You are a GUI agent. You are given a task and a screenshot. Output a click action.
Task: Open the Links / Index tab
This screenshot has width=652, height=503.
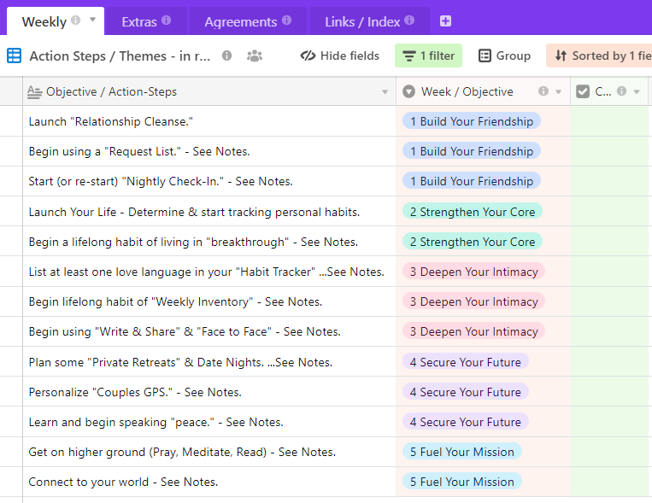pos(370,21)
